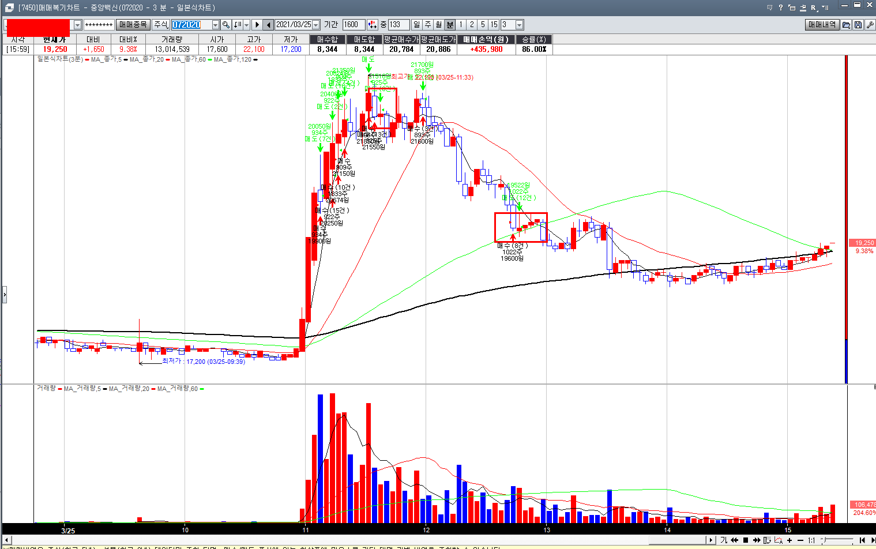Image resolution: width=876 pixels, height=549 pixels.
Task: Open the account number dropdown
Action: [77, 25]
